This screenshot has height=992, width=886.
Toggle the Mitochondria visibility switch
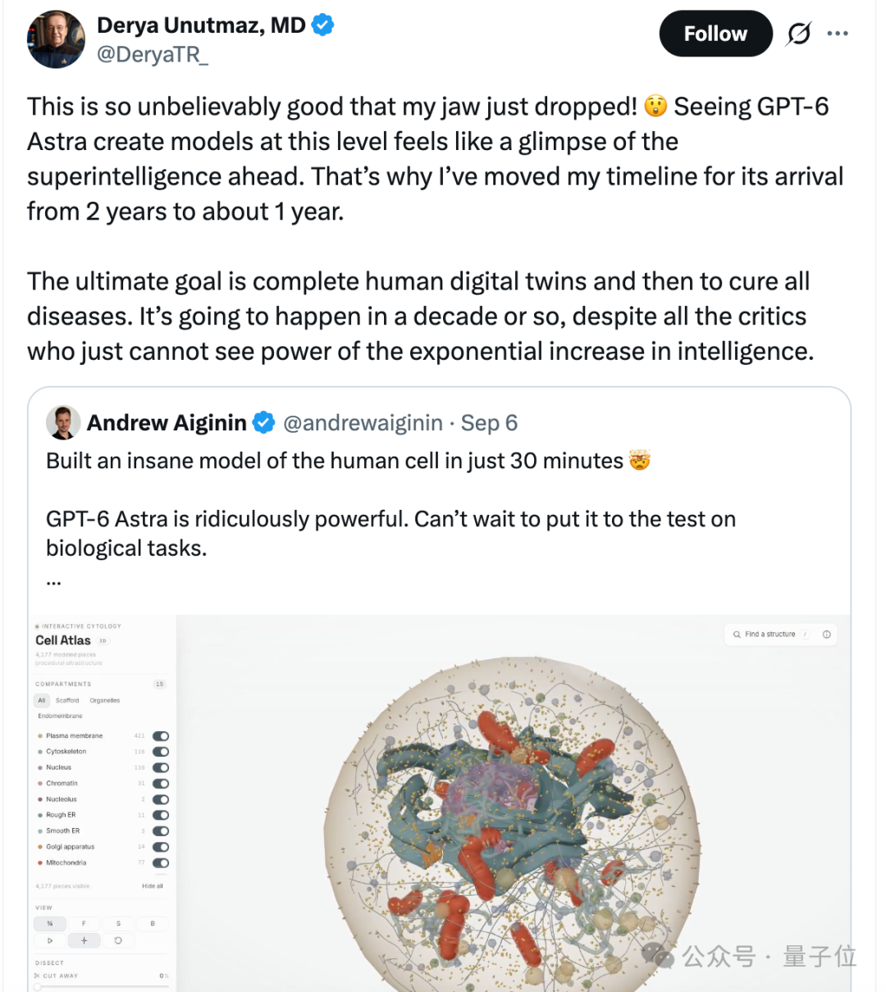coord(161,863)
